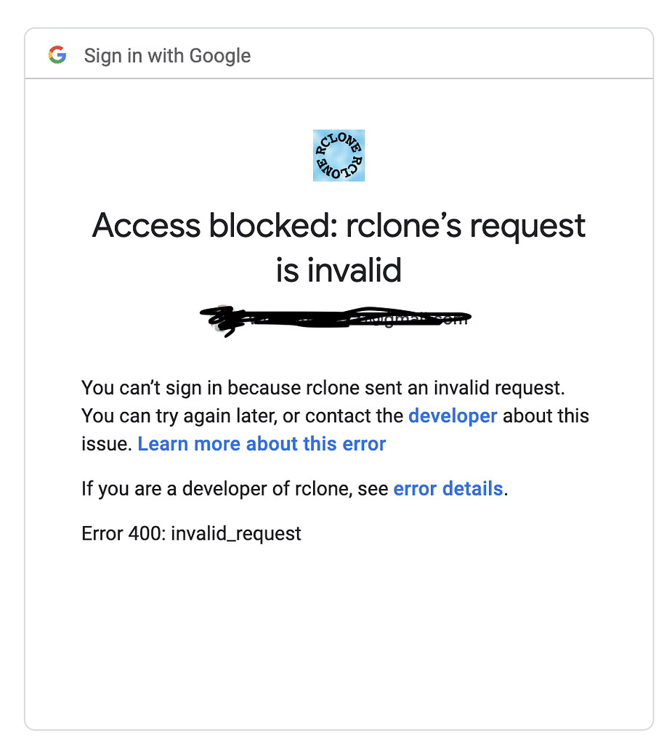Open the "developer" contact link
Viewport: 664px width, 744px height.
[453, 416]
